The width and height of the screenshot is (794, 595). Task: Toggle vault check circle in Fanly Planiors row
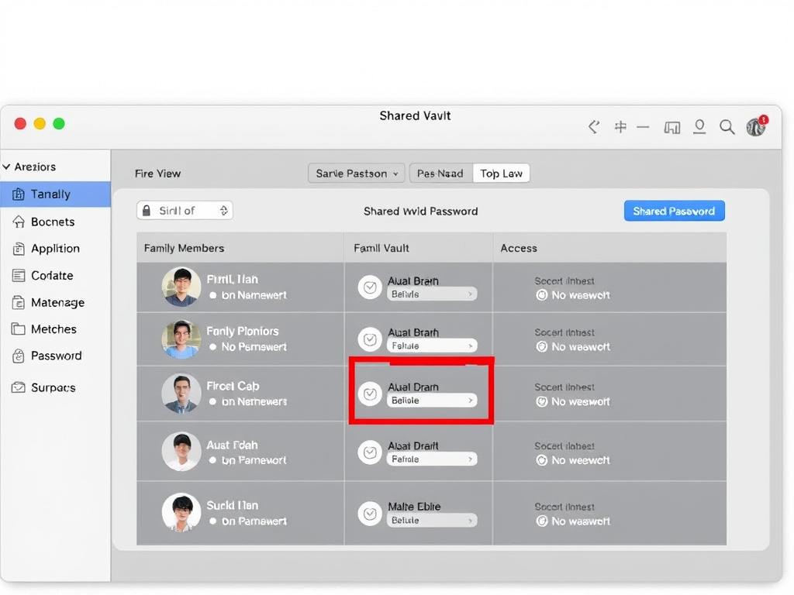point(370,339)
